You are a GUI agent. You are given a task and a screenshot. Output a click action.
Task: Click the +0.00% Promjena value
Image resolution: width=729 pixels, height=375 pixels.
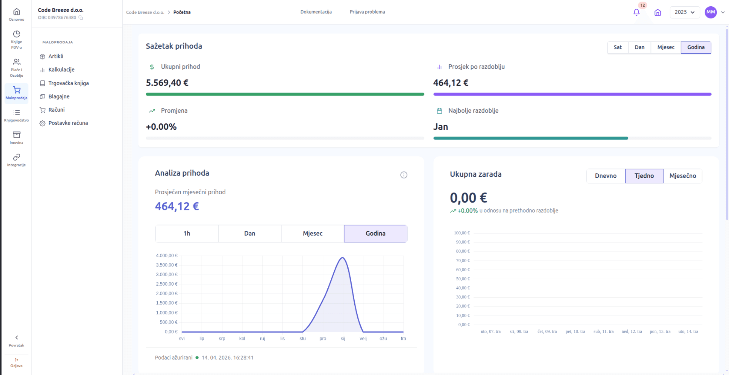tap(161, 127)
